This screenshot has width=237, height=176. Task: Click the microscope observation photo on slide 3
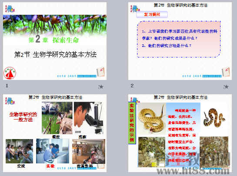pyautogui.click(x=89, y=118)
